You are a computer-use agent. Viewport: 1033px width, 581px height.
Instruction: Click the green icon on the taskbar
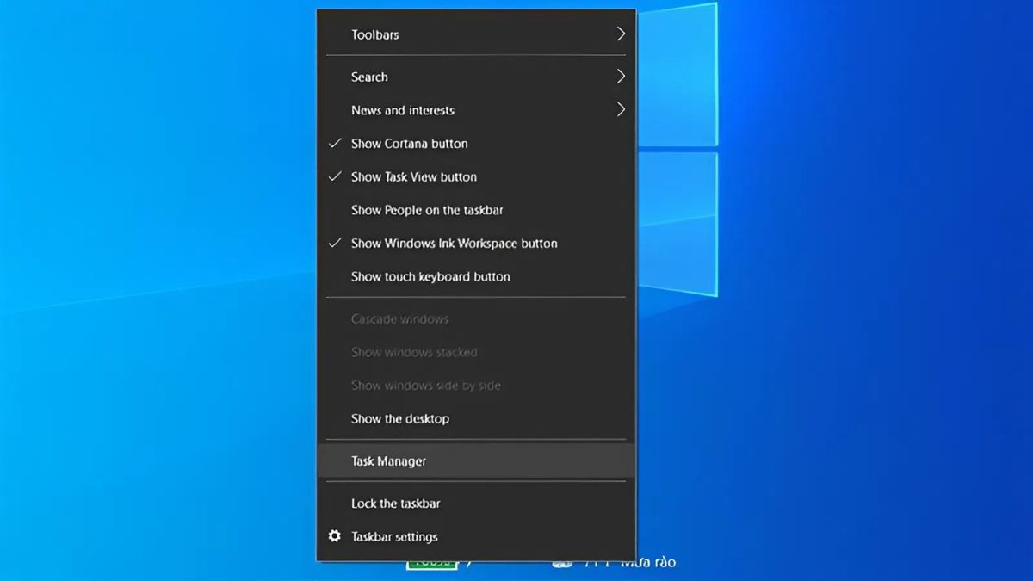(x=432, y=565)
